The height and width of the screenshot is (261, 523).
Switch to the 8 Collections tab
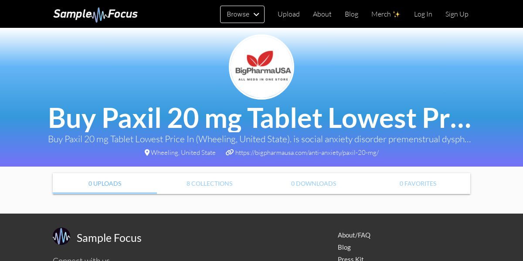209,184
